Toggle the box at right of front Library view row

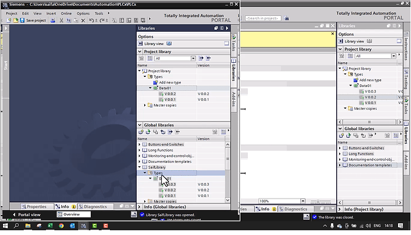(x=227, y=43)
